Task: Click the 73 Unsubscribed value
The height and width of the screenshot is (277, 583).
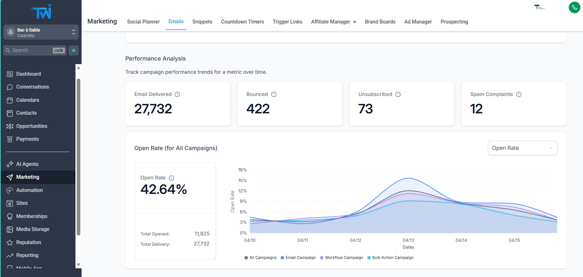Action: click(x=366, y=109)
